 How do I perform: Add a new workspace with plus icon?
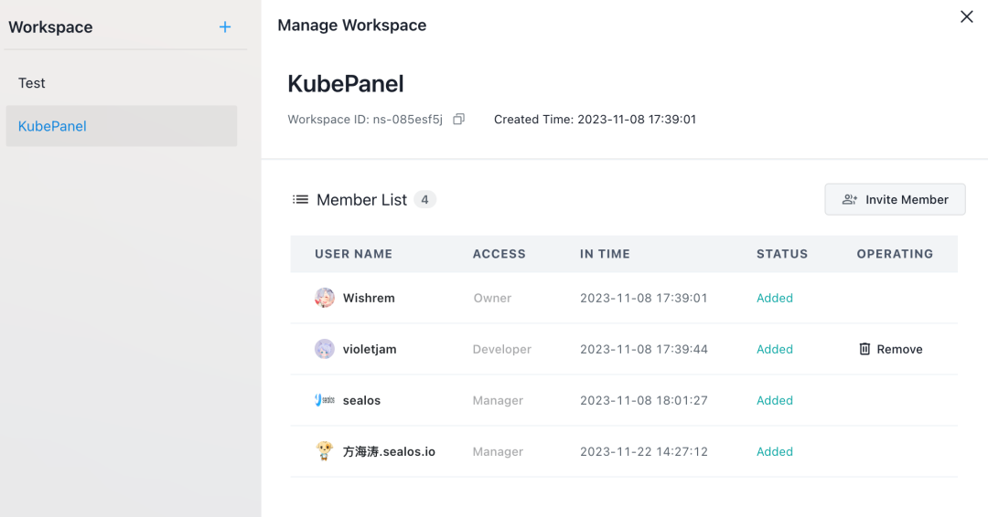click(x=225, y=27)
